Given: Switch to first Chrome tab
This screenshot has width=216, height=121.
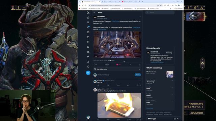Looking at the screenshot, I should click(90, 2).
